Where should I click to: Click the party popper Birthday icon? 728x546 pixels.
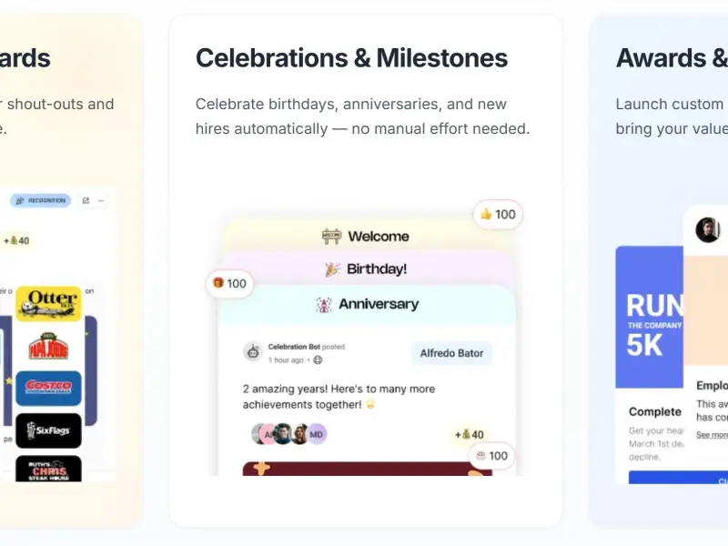pos(332,269)
